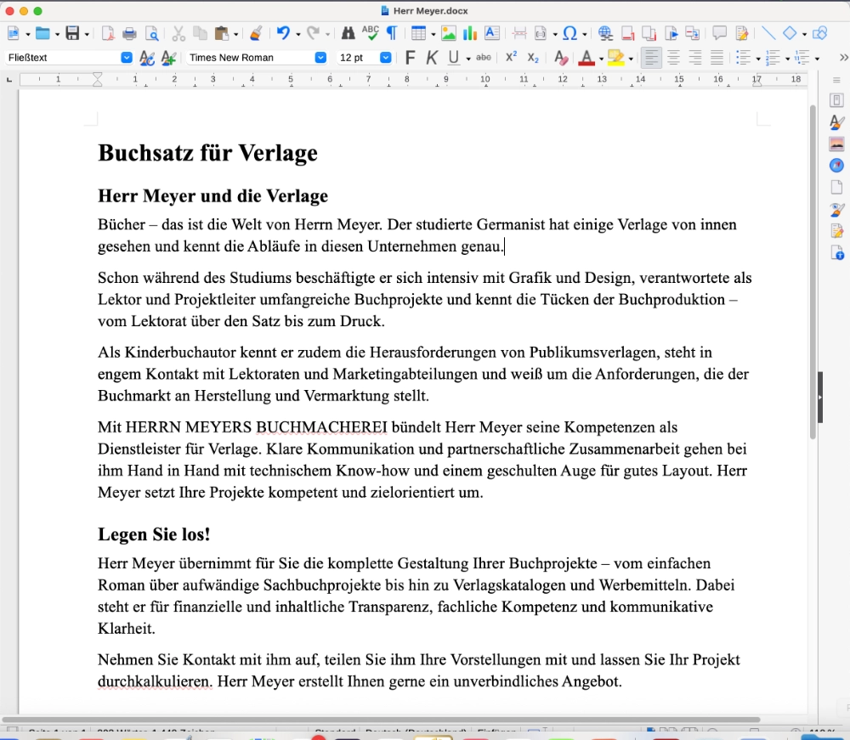Image resolution: width=850 pixels, height=740 pixels.
Task: Open find and replace binoculars
Action: pos(348,34)
